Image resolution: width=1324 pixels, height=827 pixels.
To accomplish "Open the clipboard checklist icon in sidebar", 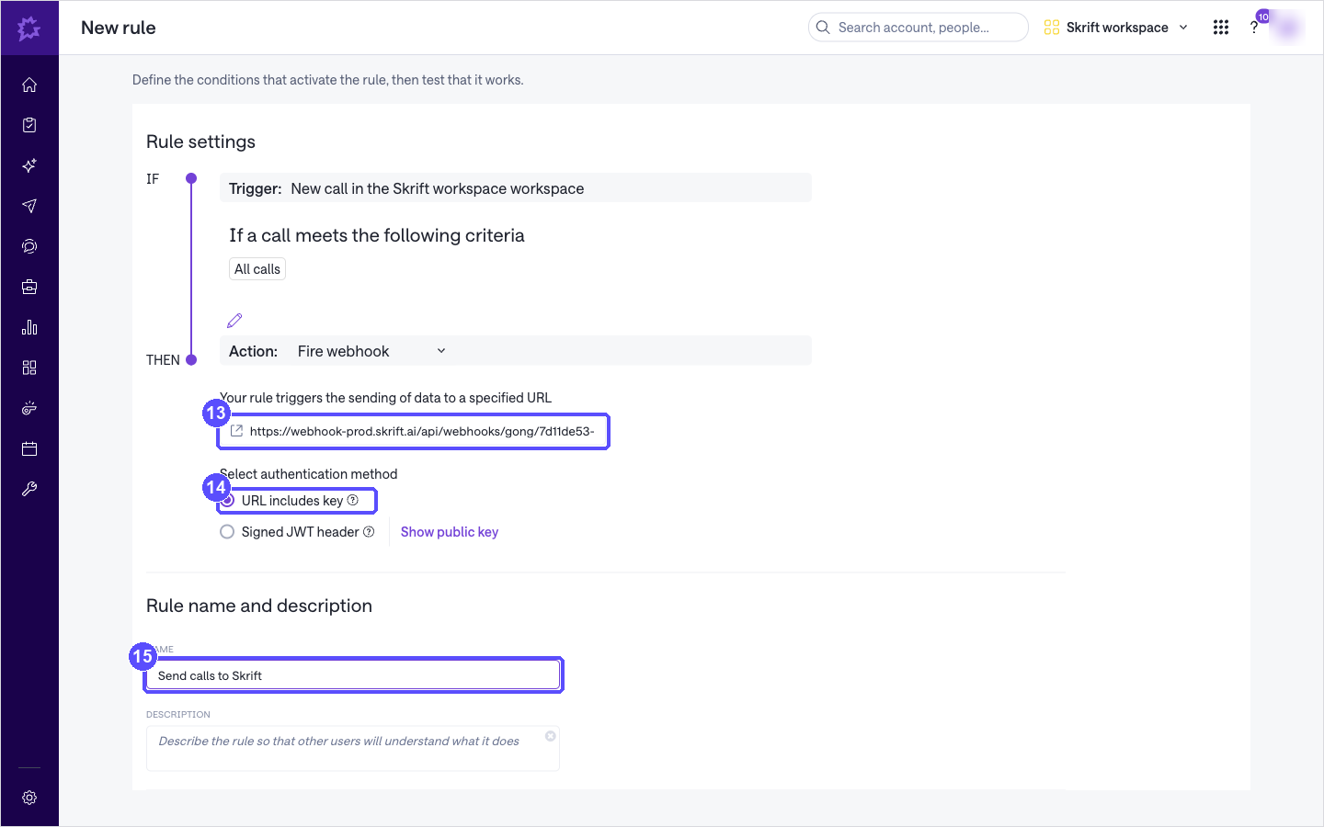I will (29, 125).
